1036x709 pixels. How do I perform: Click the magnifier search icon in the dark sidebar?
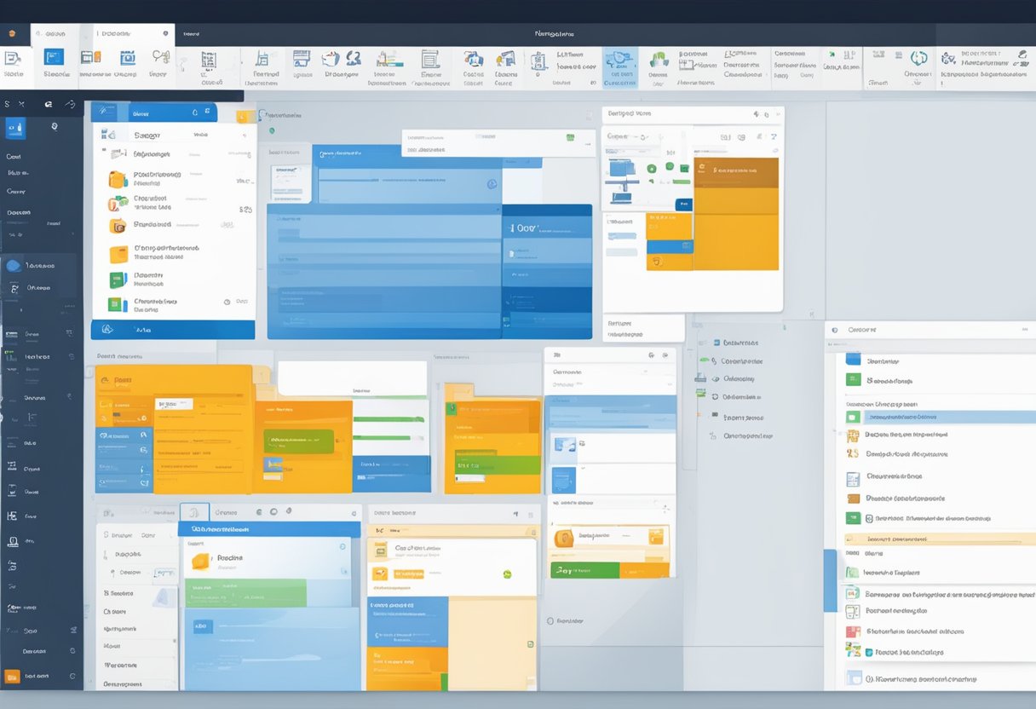[55, 126]
